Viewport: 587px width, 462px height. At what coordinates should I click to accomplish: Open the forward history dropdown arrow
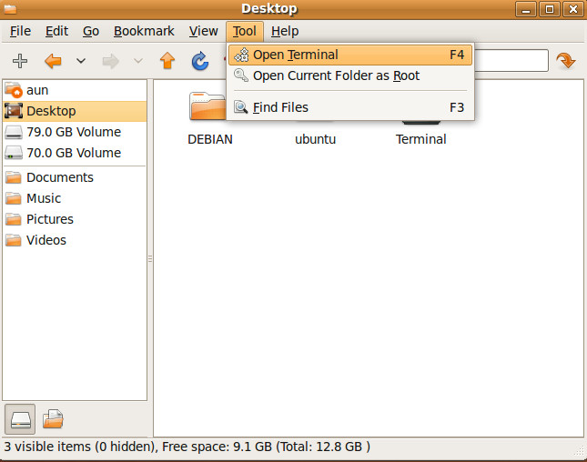point(138,61)
